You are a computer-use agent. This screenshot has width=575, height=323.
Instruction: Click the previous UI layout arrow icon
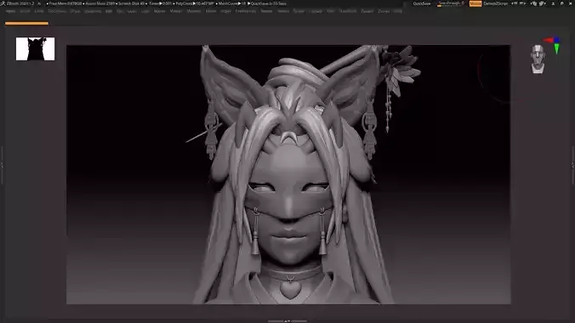(515, 3)
